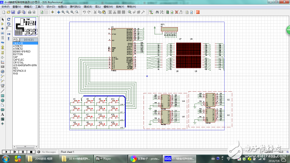This screenshot has height=163, width=290.
Task: Rotate anticlockwise icon
Action: pos(8,24)
